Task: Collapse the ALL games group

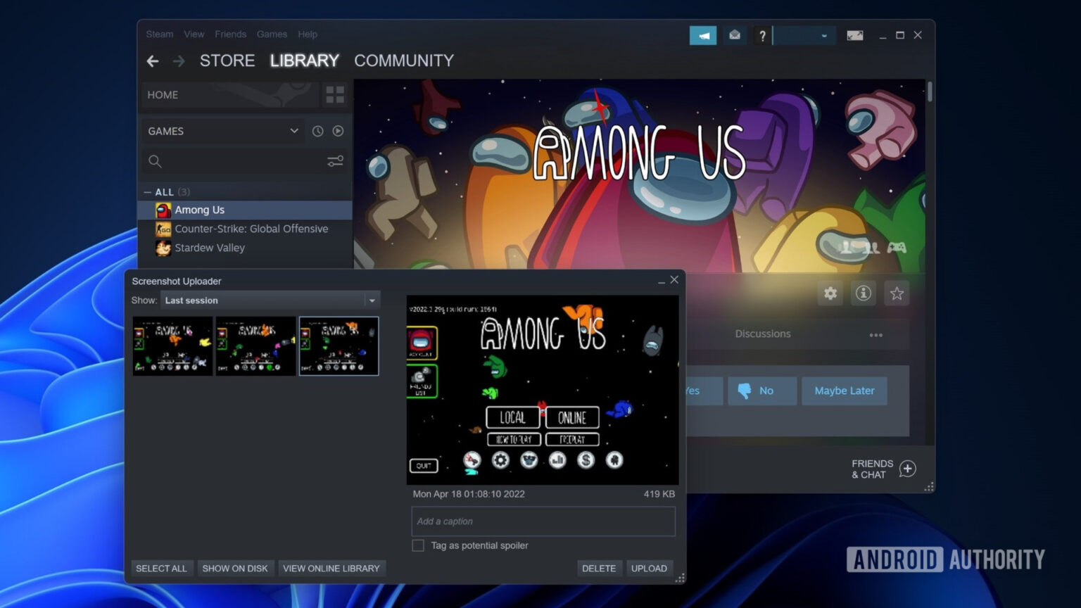Action: pyautogui.click(x=147, y=192)
